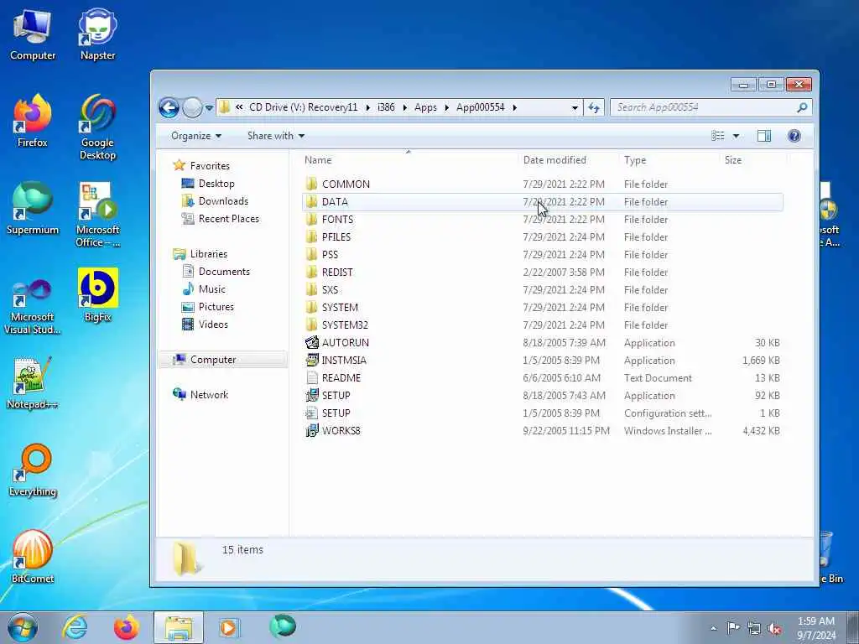Show the preview pane icon
This screenshot has width=859, height=644.
[x=763, y=136]
